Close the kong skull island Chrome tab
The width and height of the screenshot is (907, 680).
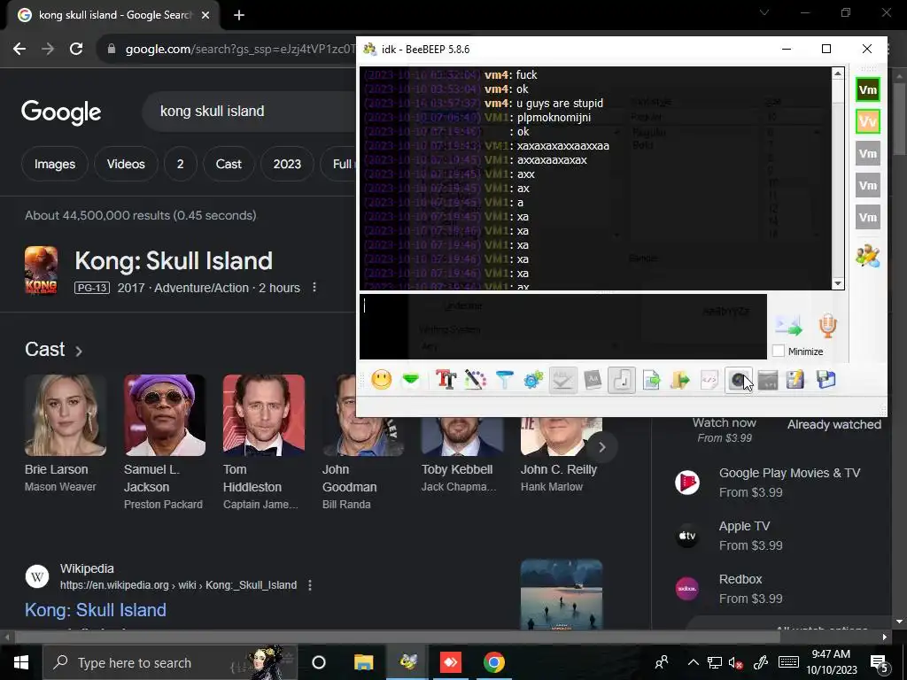205,15
